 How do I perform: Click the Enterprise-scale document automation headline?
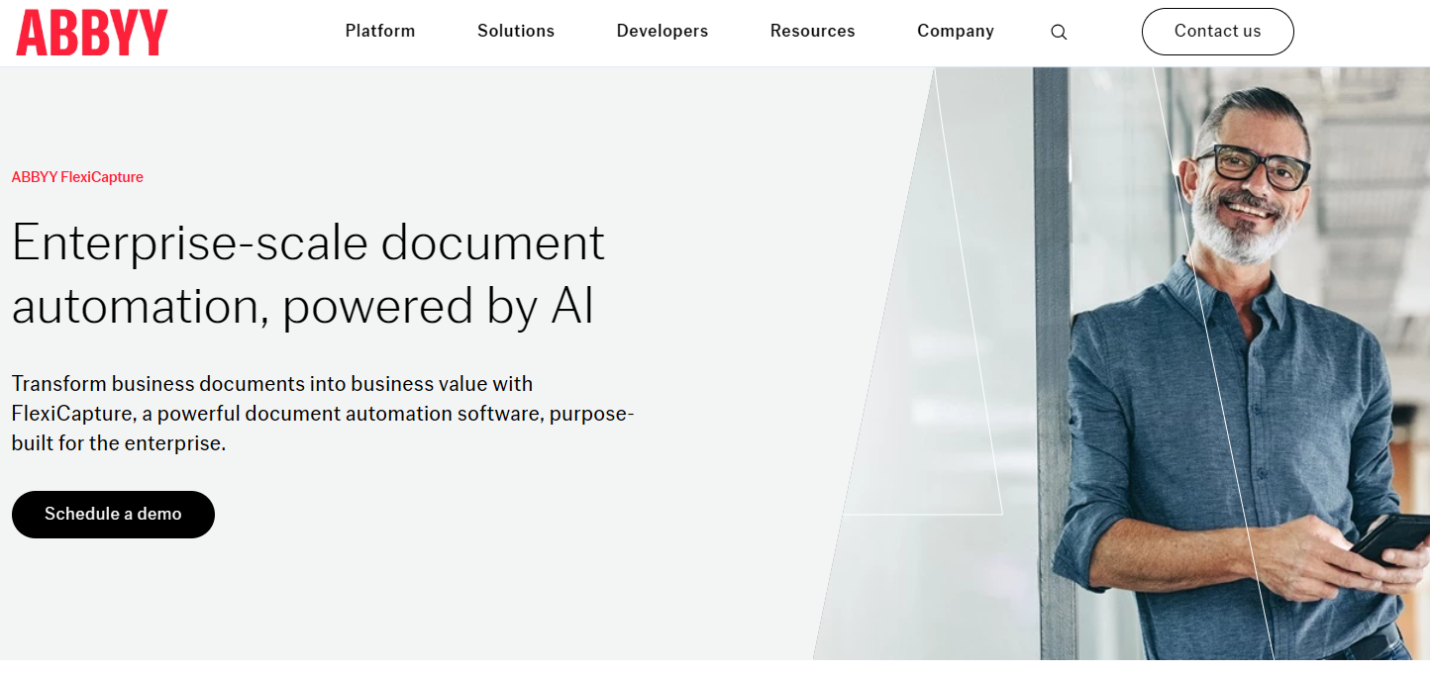coord(308,274)
